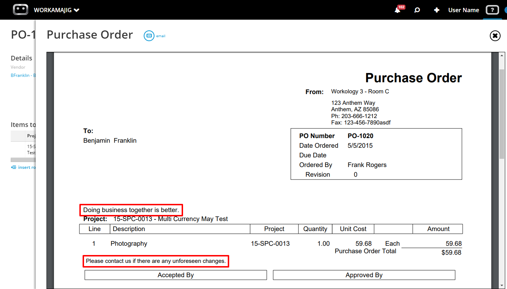Click the vertical scrollbar thumb of report
507x289 pixels.
pos(502,114)
